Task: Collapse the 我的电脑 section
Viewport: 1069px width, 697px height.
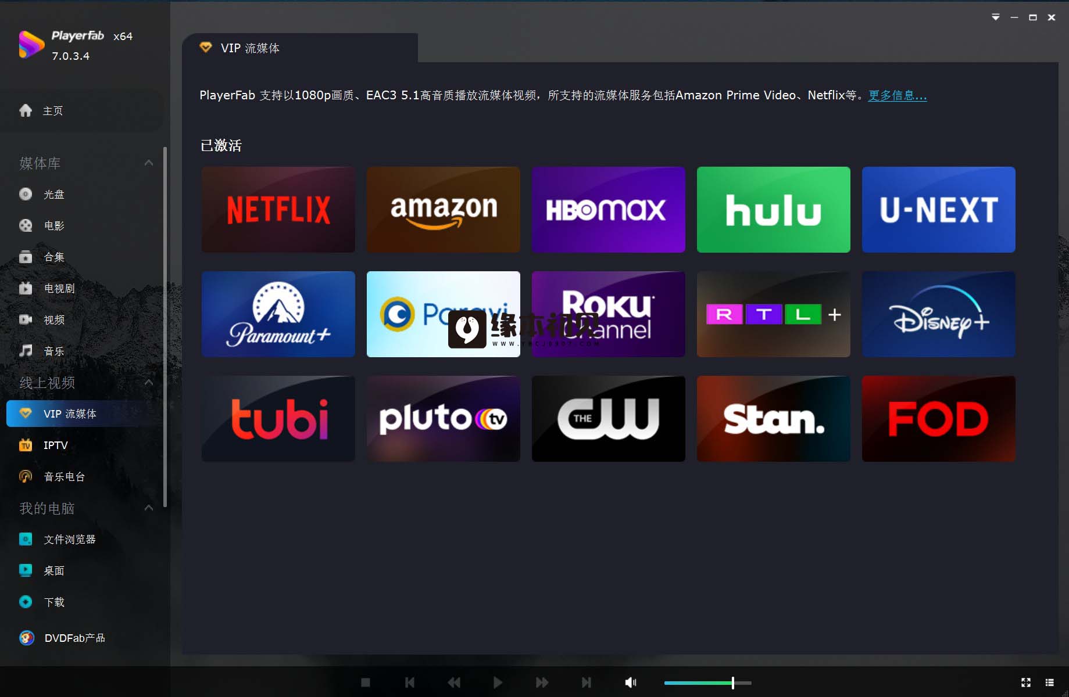Action: (x=149, y=508)
